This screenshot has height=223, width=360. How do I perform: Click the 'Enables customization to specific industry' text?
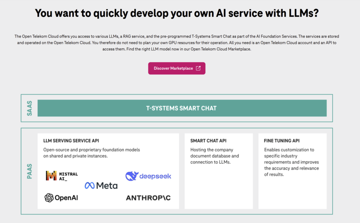click(291, 162)
